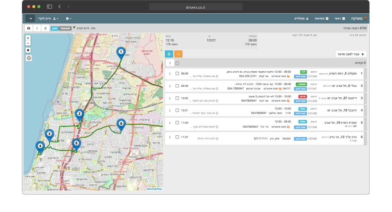Click the drivers.co.il address bar

tap(195, 7)
